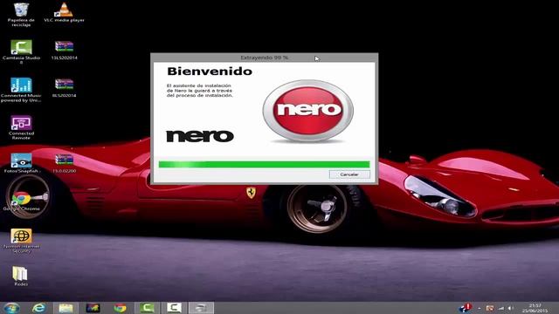Open volume control in system tray
The image size is (559, 314).
(x=510, y=308)
